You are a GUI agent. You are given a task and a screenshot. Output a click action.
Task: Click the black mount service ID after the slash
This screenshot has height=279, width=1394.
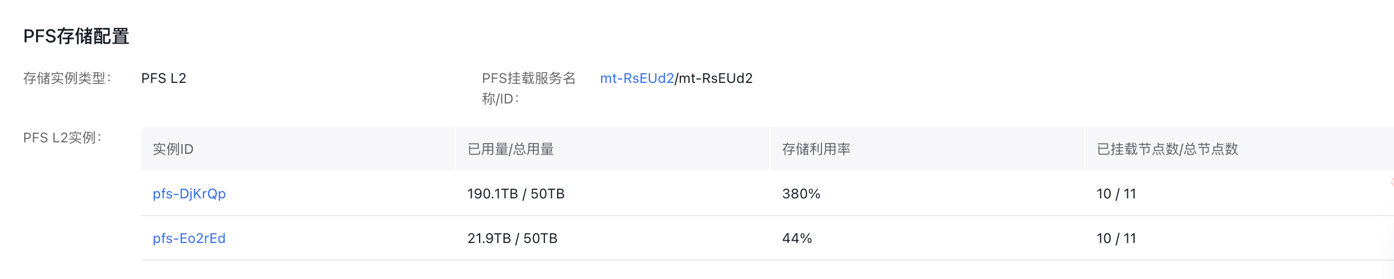pos(715,78)
